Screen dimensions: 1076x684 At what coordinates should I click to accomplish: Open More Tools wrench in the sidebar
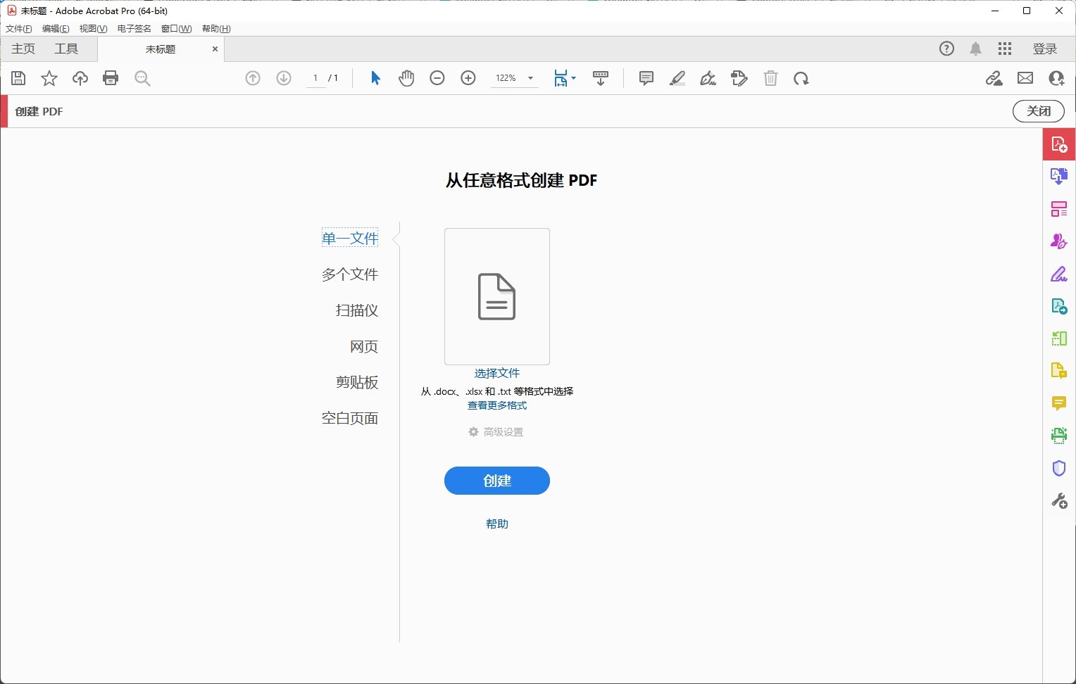click(x=1059, y=501)
